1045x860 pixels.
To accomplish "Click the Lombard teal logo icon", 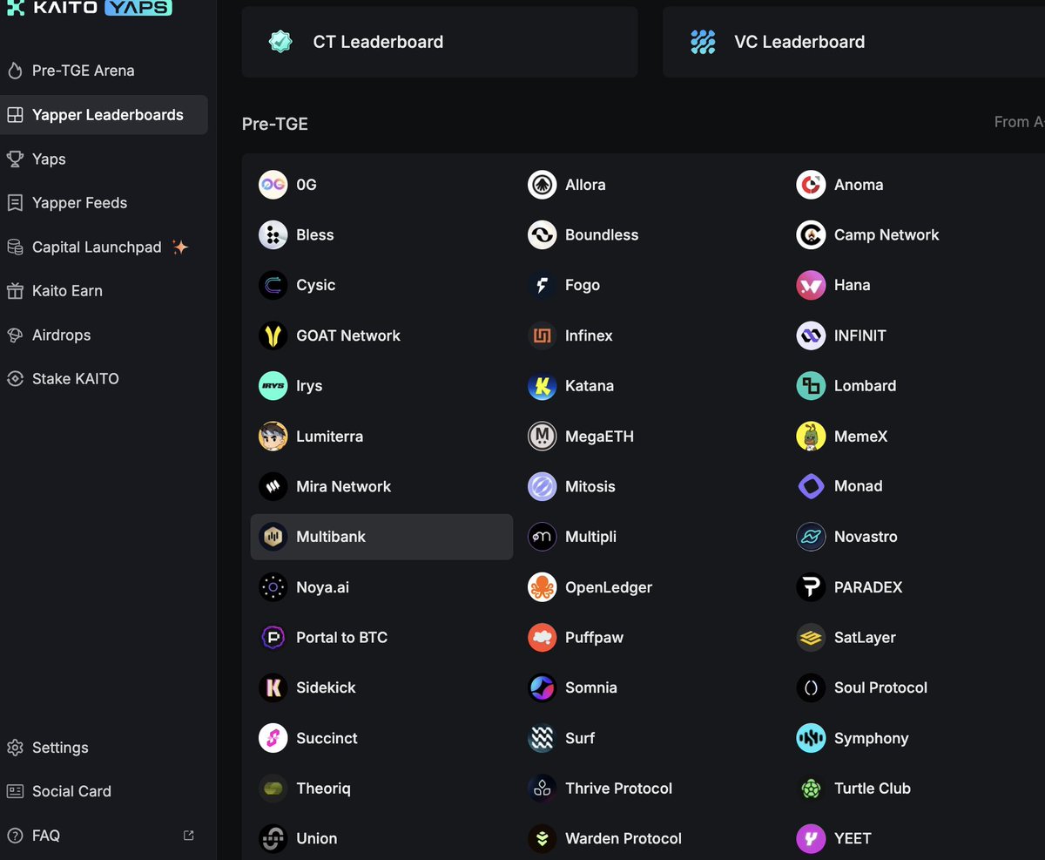I will tap(811, 386).
